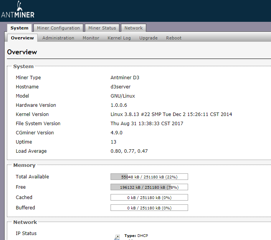Click the Antminer D3 miner type value

(x=125, y=78)
